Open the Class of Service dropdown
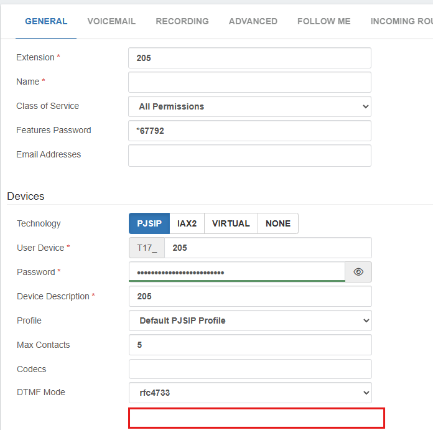Viewport: 433px width, 430px height. 249,106
